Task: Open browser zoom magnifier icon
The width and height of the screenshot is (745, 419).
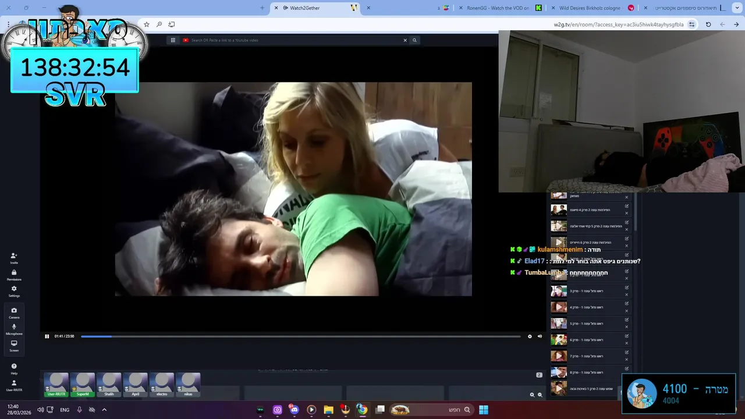Action: click(x=159, y=24)
